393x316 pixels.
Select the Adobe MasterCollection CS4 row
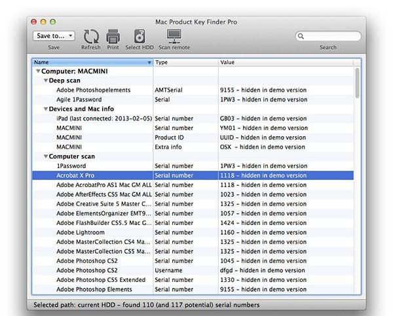[x=193, y=242]
